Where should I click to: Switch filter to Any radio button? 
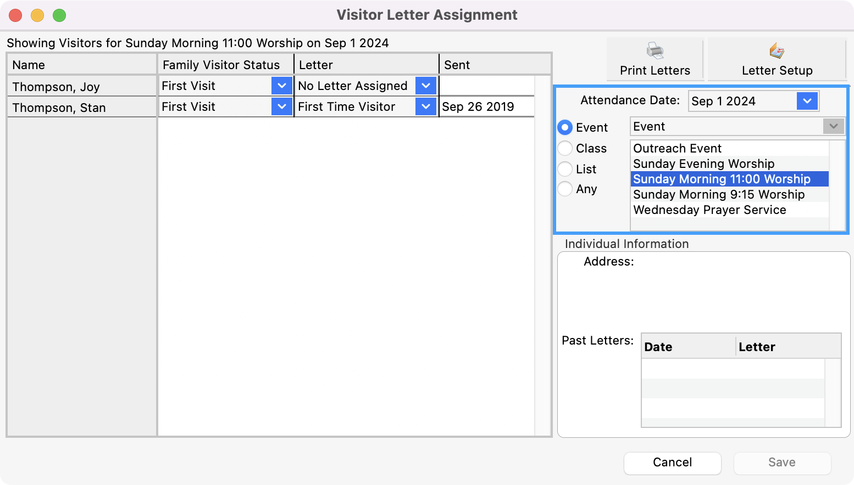point(565,189)
